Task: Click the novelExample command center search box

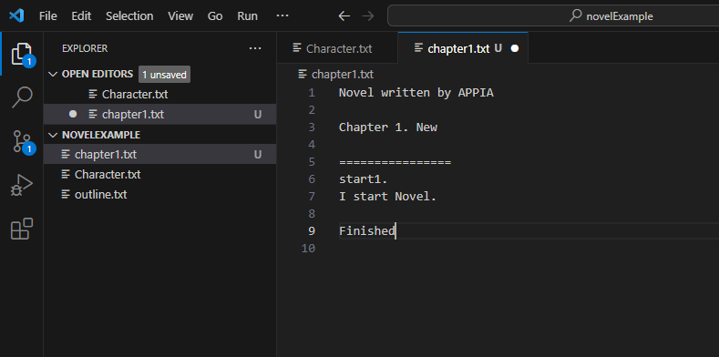Action: click(553, 16)
